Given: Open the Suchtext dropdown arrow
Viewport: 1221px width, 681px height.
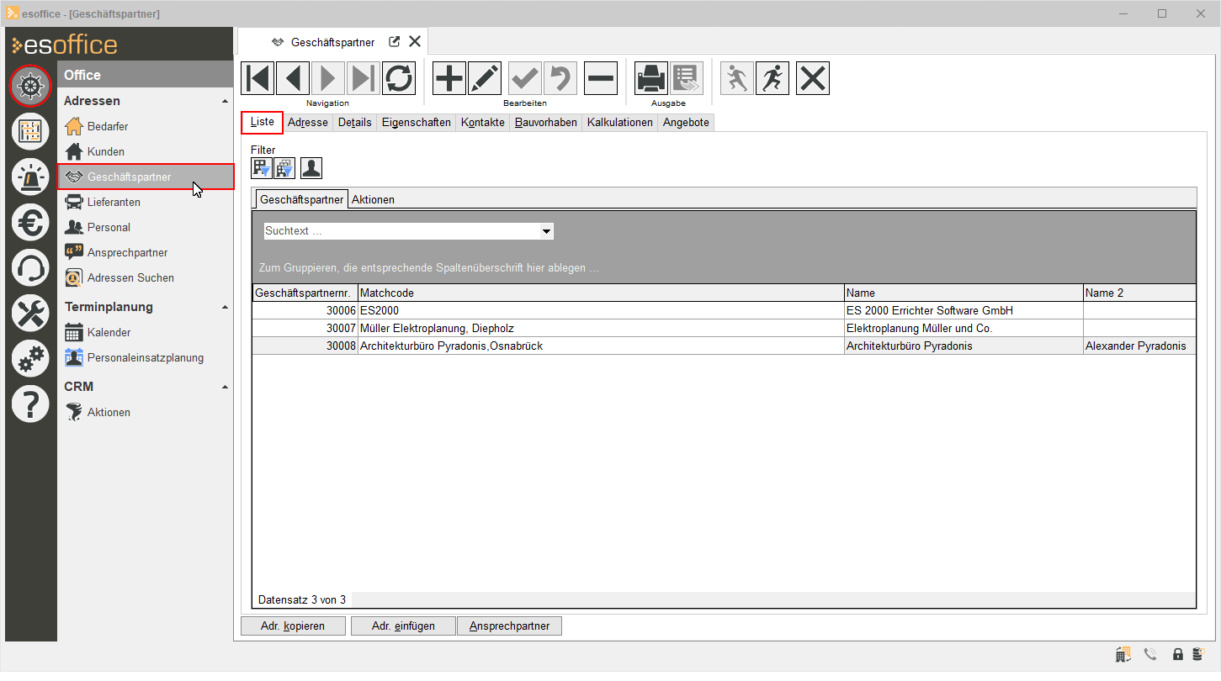Looking at the screenshot, I should (546, 231).
